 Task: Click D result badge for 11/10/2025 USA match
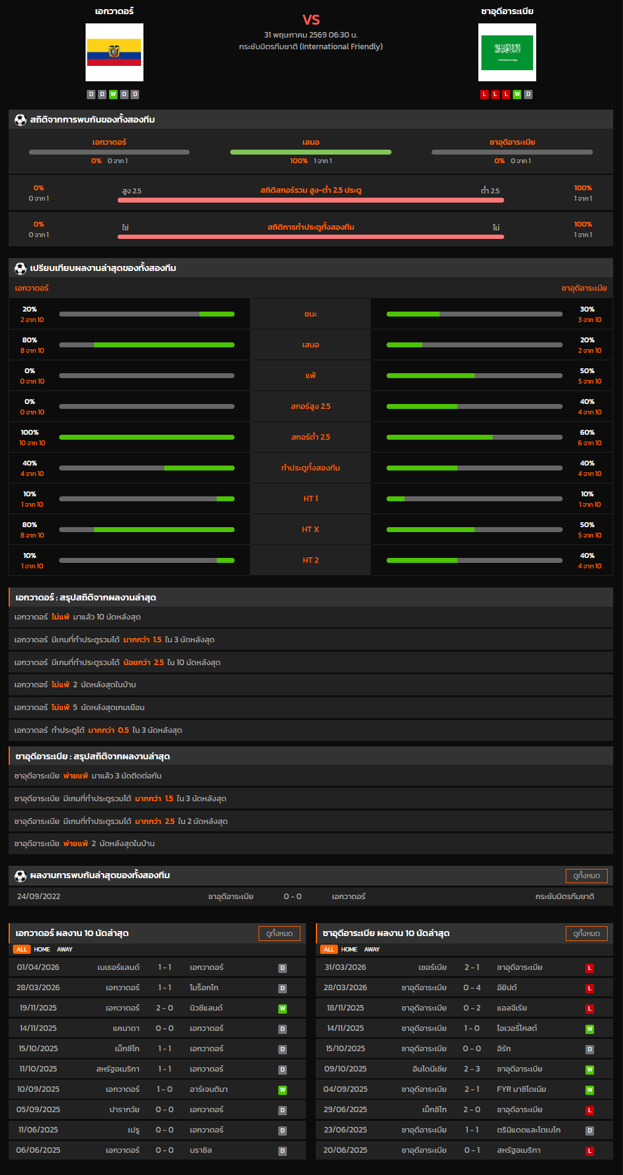point(283,1070)
